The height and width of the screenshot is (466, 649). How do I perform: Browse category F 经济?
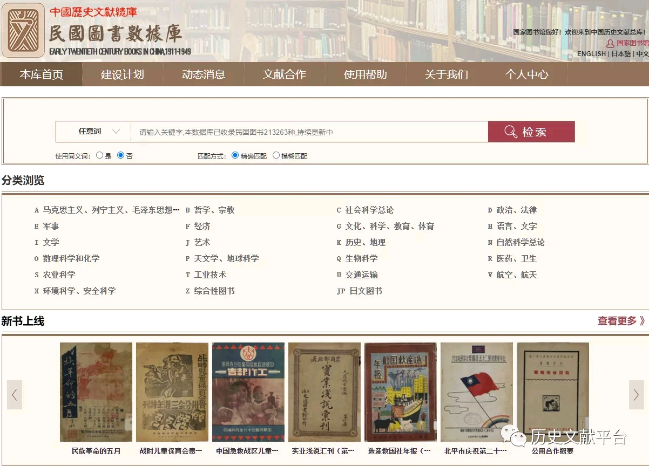click(x=198, y=226)
